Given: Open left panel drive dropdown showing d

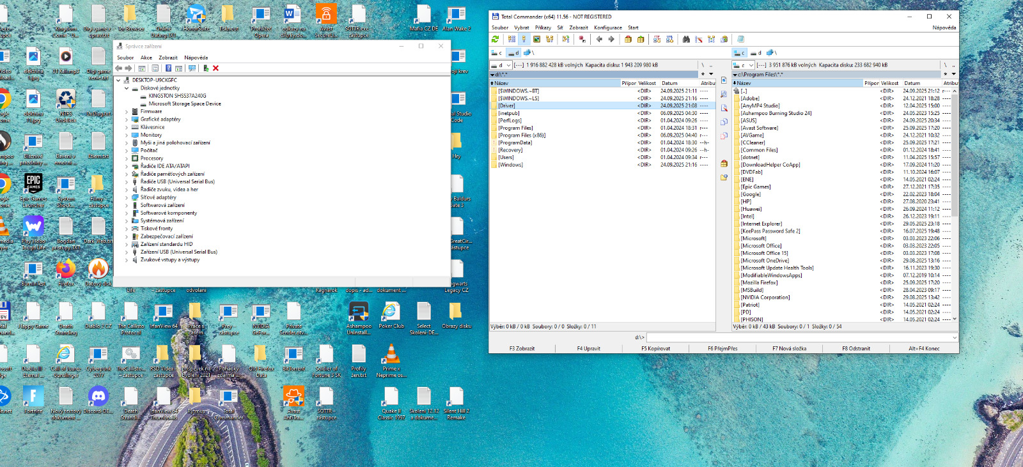Looking at the screenshot, I should [501, 65].
